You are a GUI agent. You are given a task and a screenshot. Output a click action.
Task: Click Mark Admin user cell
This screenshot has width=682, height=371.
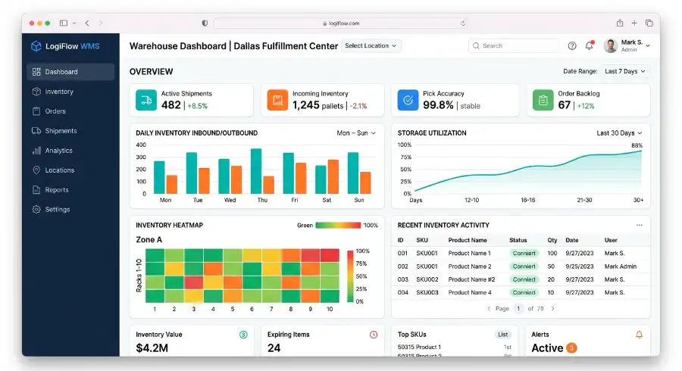[x=620, y=267]
